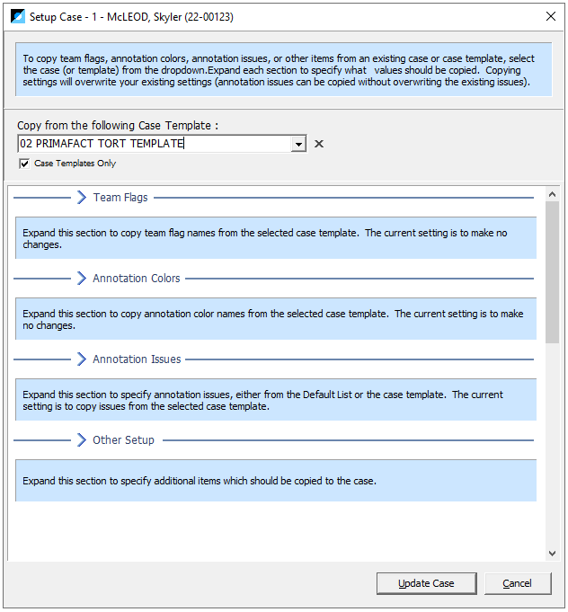Click the Primafact app icon in title bar
Screen dimensions: 568x612
point(18,17)
